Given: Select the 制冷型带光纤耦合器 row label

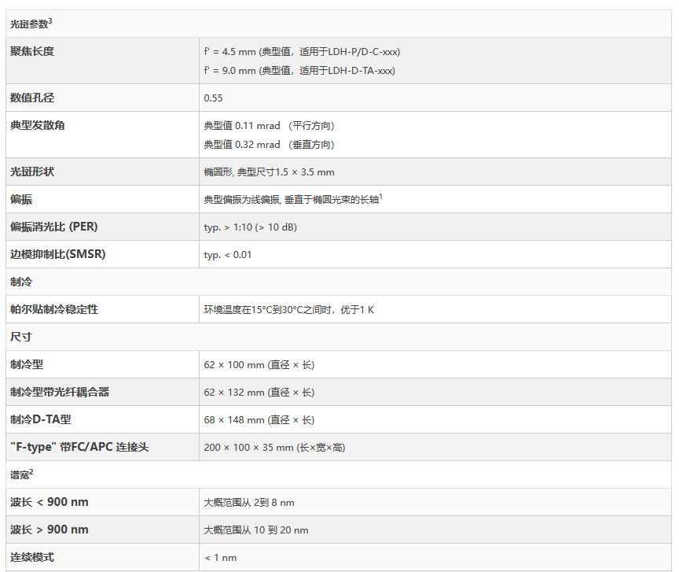Looking at the screenshot, I should point(60,393).
